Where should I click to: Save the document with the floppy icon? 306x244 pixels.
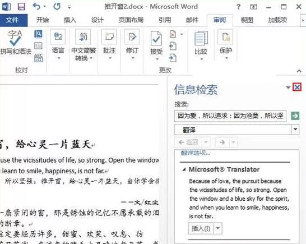point(21,7)
